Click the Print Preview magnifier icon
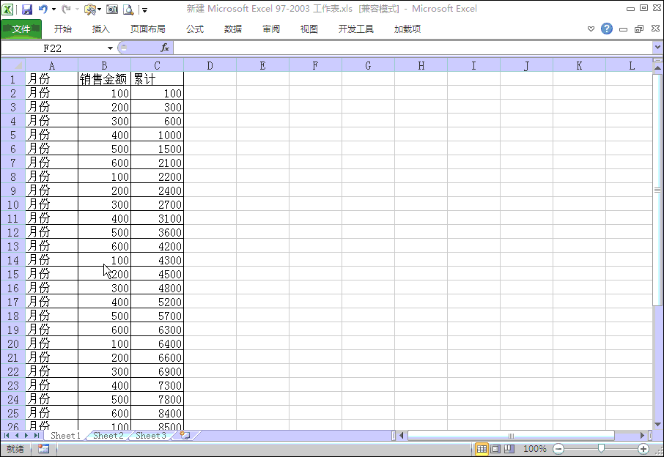 [128, 9]
